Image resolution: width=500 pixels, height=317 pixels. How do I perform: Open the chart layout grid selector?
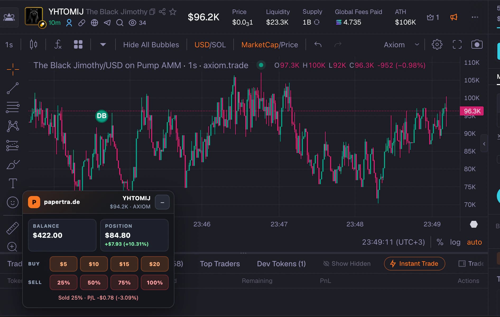[x=78, y=44]
